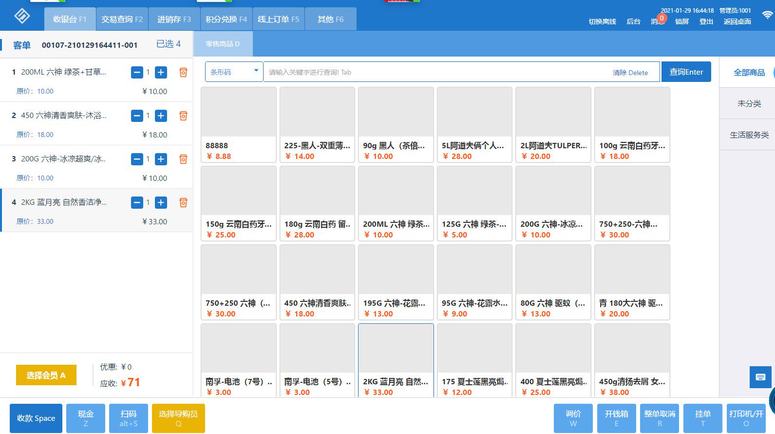Click the 收款 Space button

point(36,418)
